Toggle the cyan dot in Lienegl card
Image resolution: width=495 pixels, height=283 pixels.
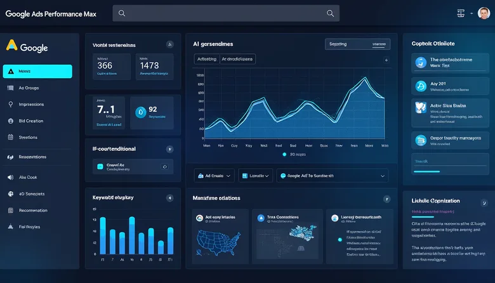[340, 240]
